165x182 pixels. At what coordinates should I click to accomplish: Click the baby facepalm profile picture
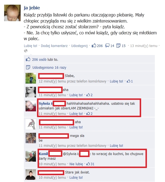[x=12, y=13]
